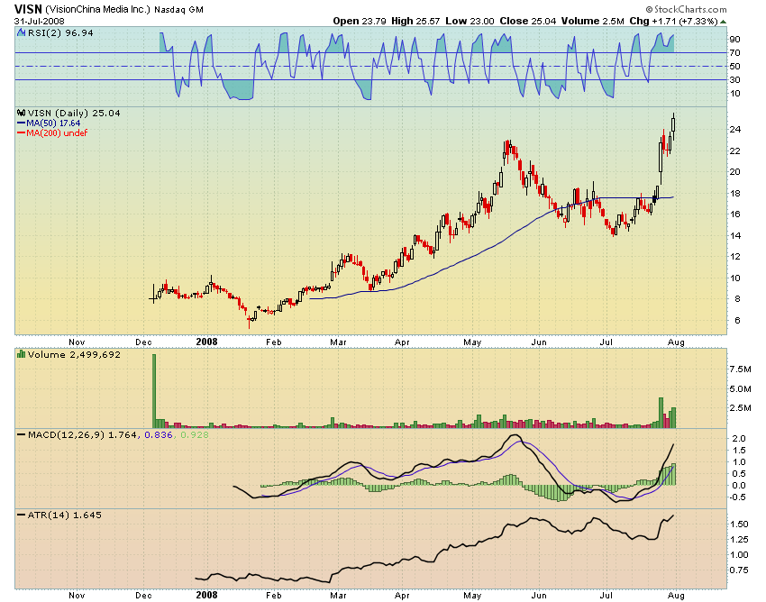Click the 8 price axis label

737,299
